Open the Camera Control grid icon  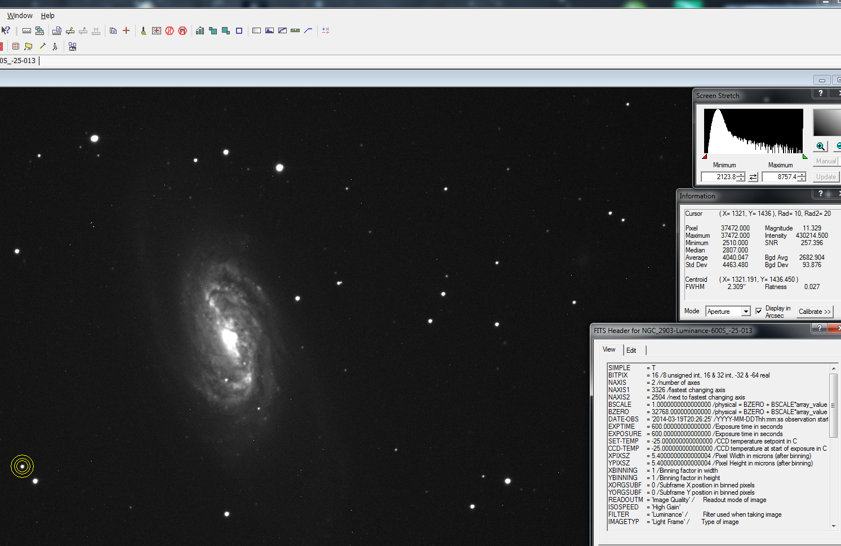(x=15, y=46)
